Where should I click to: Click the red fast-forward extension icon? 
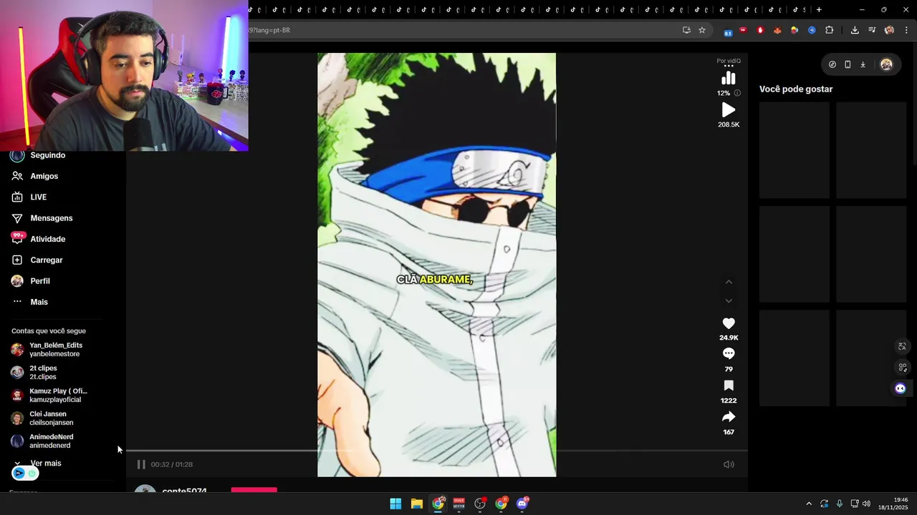pos(743,30)
